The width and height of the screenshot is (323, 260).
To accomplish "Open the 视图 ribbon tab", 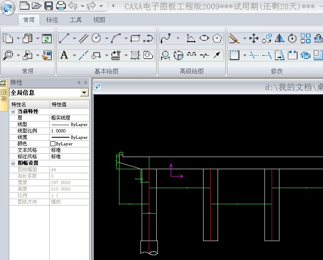I will [x=99, y=20].
